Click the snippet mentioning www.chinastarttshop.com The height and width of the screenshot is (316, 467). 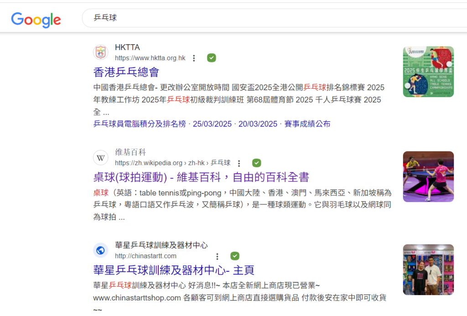tap(240, 298)
